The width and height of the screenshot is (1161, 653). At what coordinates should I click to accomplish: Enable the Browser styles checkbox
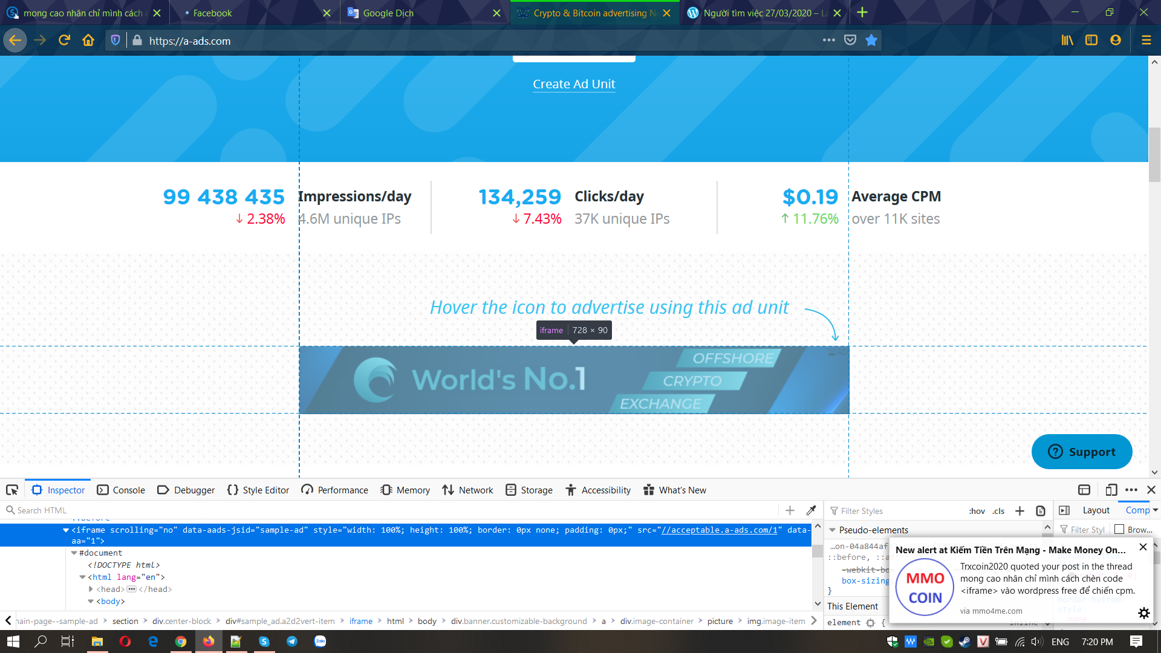[x=1119, y=529]
